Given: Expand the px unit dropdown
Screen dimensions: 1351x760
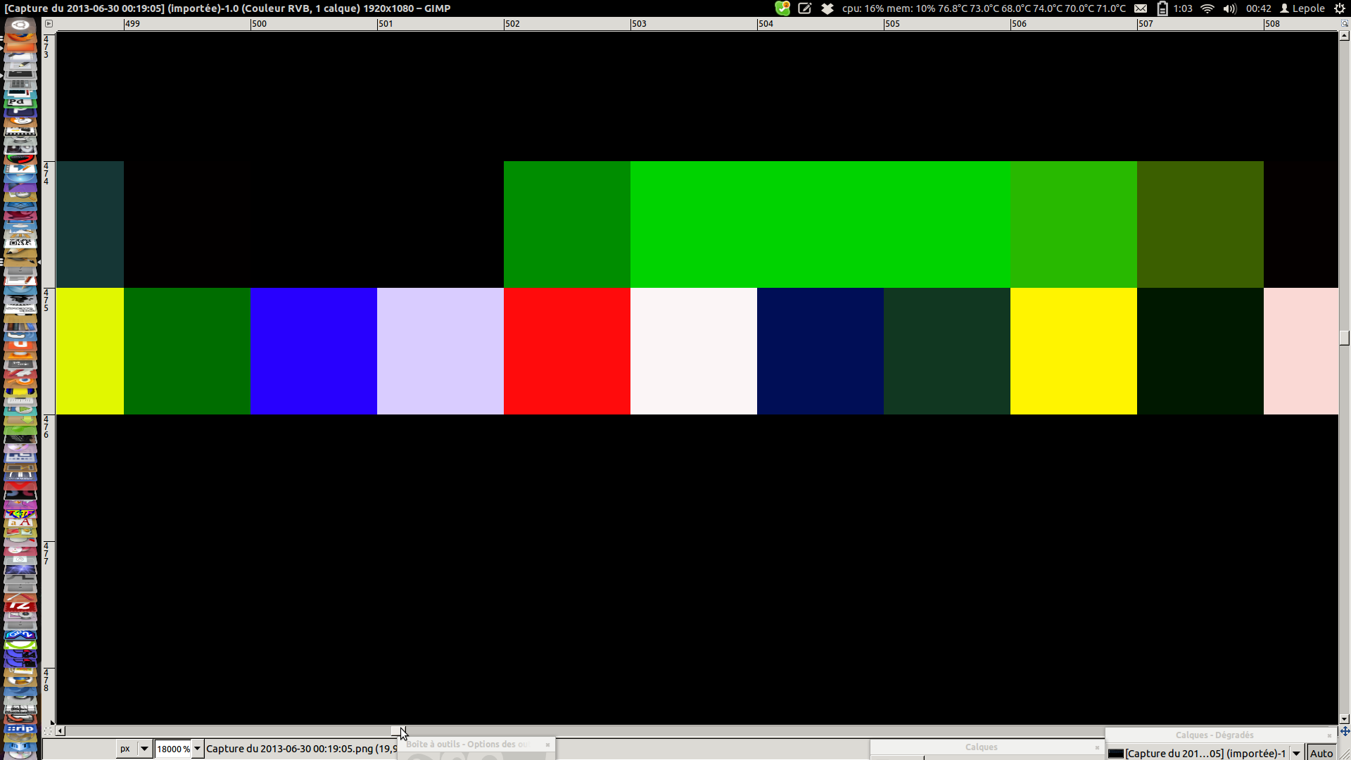Looking at the screenshot, I should 144,749.
